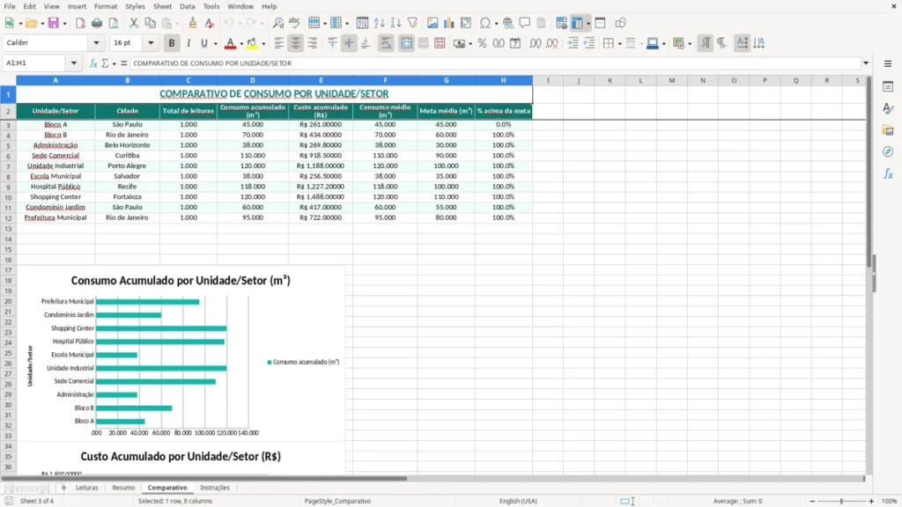Open the special character dropdown arrow
Image resolution: width=902 pixels, height=507 pixels.
click(x=496, y=24)
